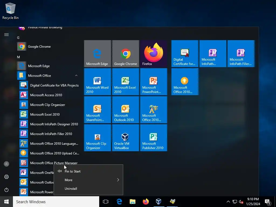Collapse the Microsoft Office folder
This screenshot has width=276, height=207.
click(x=48, y=76)
